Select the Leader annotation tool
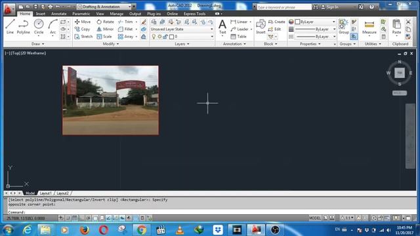 (x=240, y=29)
